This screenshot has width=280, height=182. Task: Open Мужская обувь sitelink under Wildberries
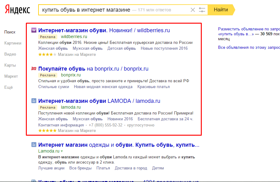coord(87,48)
